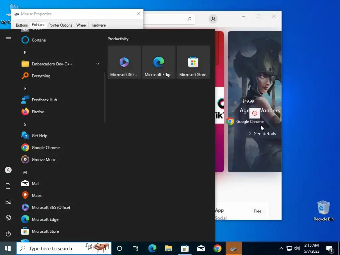Viewport: 340px width, 255px height.
Task: Open the Embarcadero Dev-C++ folder icon
Action: click(25, 64)
